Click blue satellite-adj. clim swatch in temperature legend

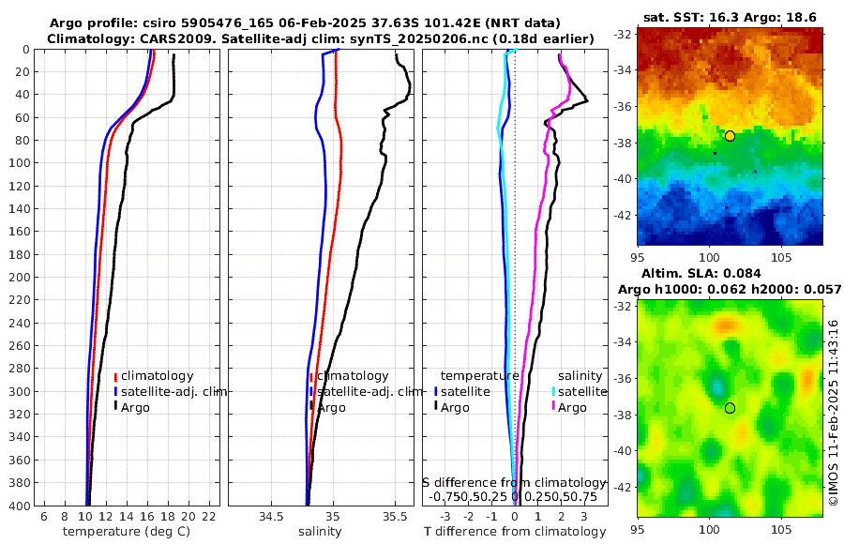(115, 391)
